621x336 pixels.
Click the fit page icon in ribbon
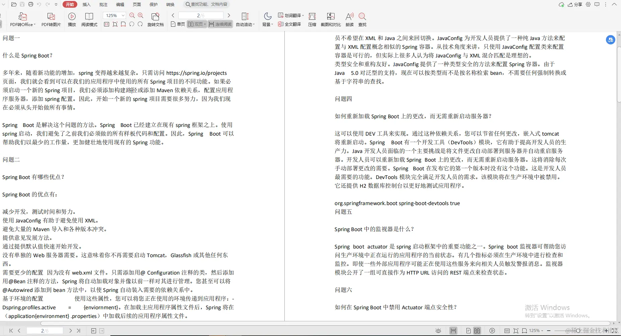(115, 24)
